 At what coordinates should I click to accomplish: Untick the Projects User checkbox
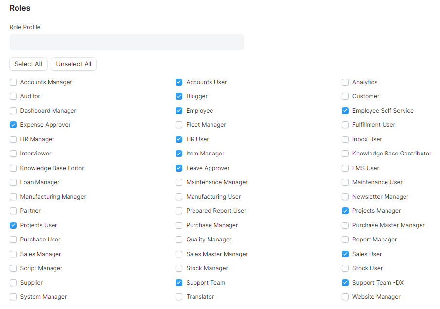point(13,225)
